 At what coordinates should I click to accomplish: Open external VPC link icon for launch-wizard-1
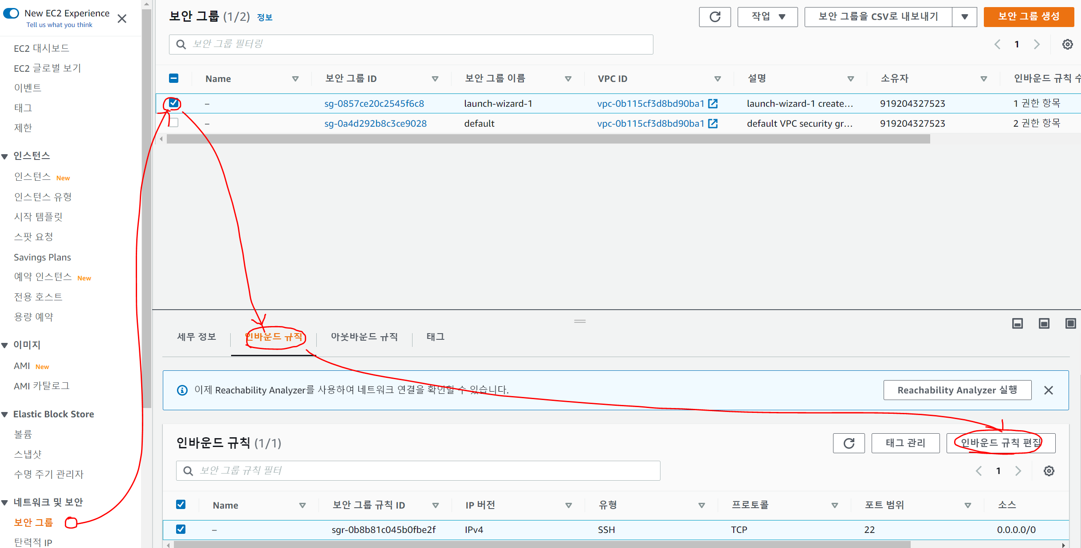713,104
